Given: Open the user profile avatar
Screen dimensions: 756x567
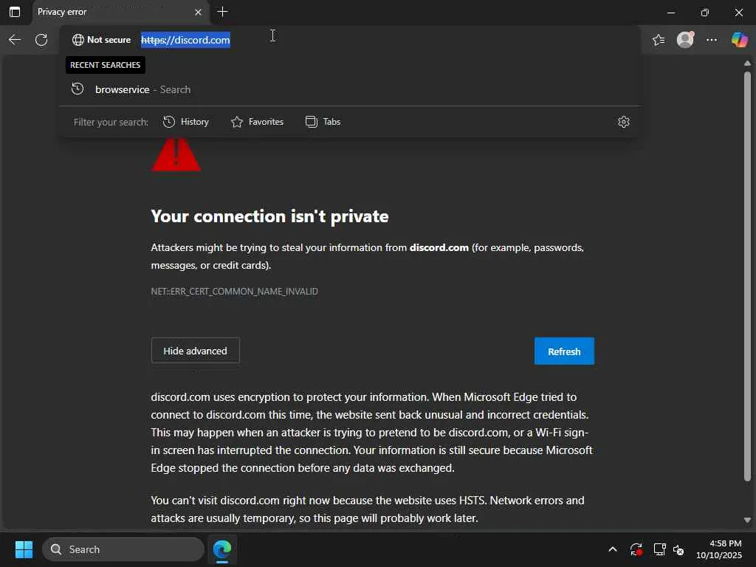Looking at the screenshot, I should click(685, 40).
